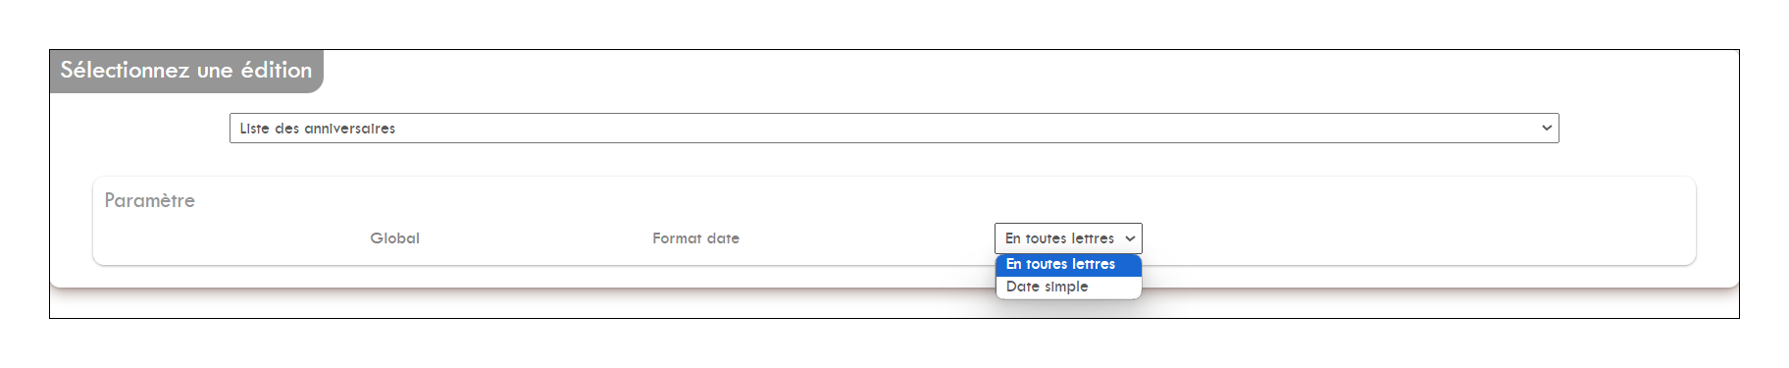Viewport: 1789px width, 368px height.
Task: Pick the second entry in the date format list
Action: point(1068,287)
